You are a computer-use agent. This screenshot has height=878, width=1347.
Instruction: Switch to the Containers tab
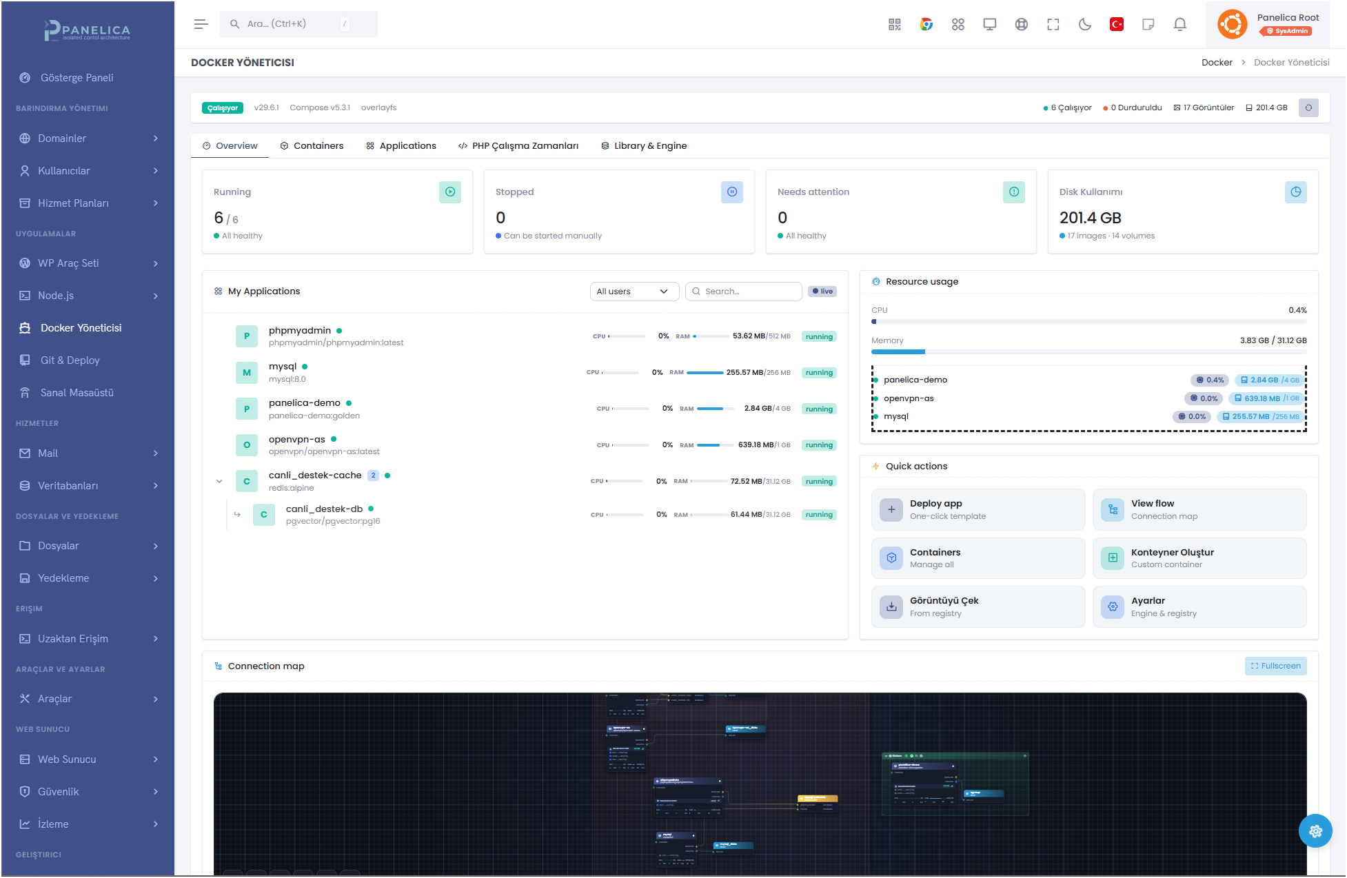[312, 146]
